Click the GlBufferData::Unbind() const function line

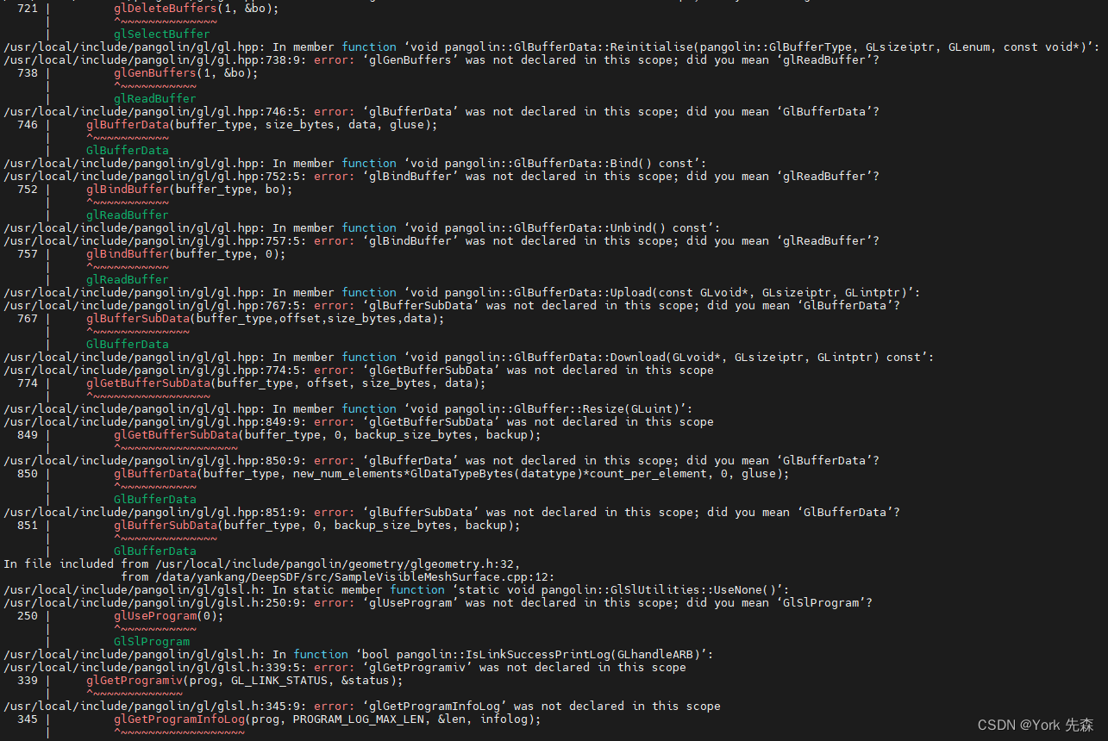362,227
